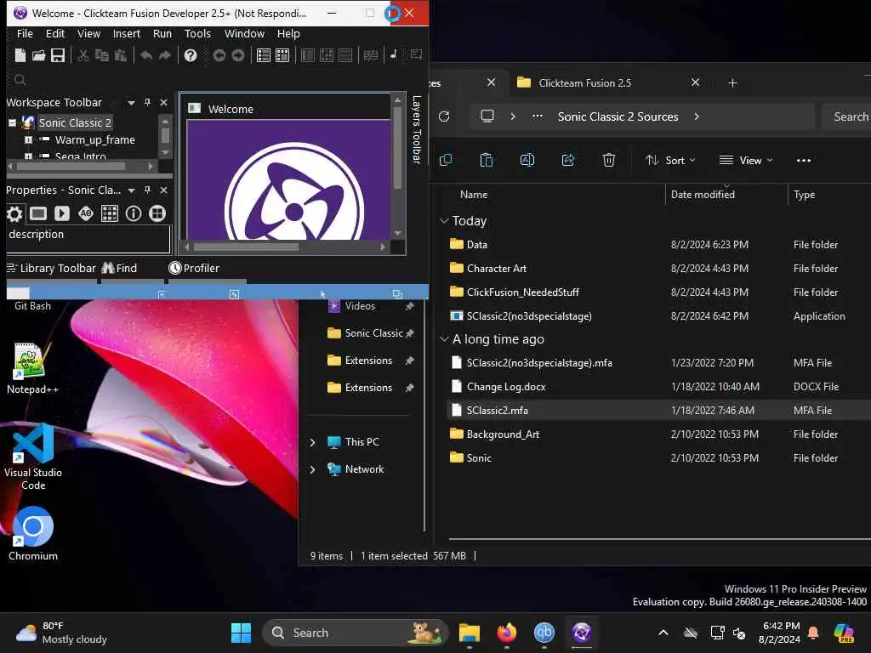The width and height of the screenshot is (871, 653).
Task: Click the Profiler button
Action: (195, 268)
